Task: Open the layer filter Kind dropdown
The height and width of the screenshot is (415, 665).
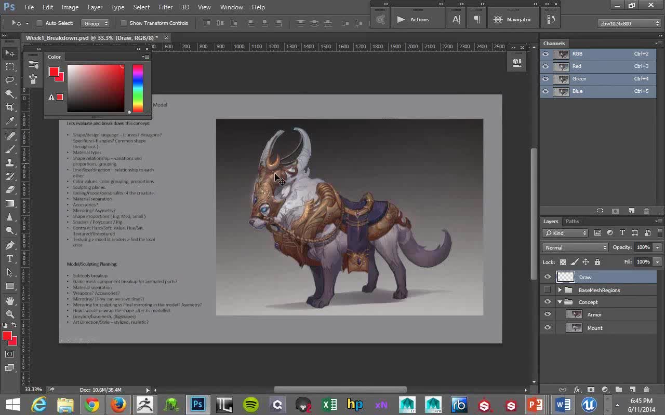Action: 565,233
